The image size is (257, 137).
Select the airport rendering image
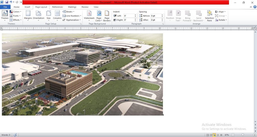click(x=82, y=75)
